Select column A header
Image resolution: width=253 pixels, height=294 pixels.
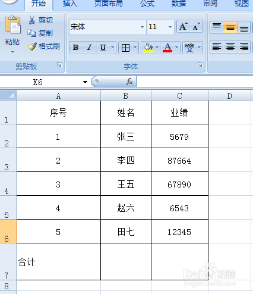coord(58,96)
